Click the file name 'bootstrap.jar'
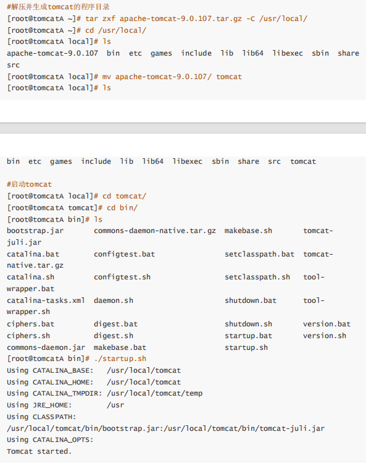The width and height of the screenshot is (366, 463). (35, 231)
